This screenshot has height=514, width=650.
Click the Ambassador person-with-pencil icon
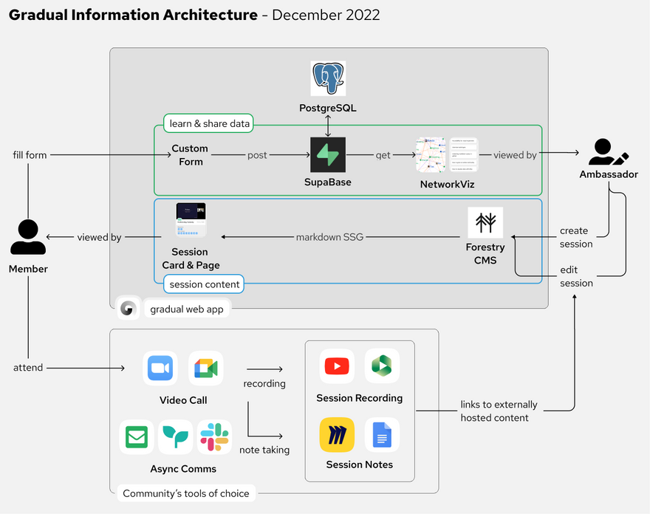click(x=608, y=152)
